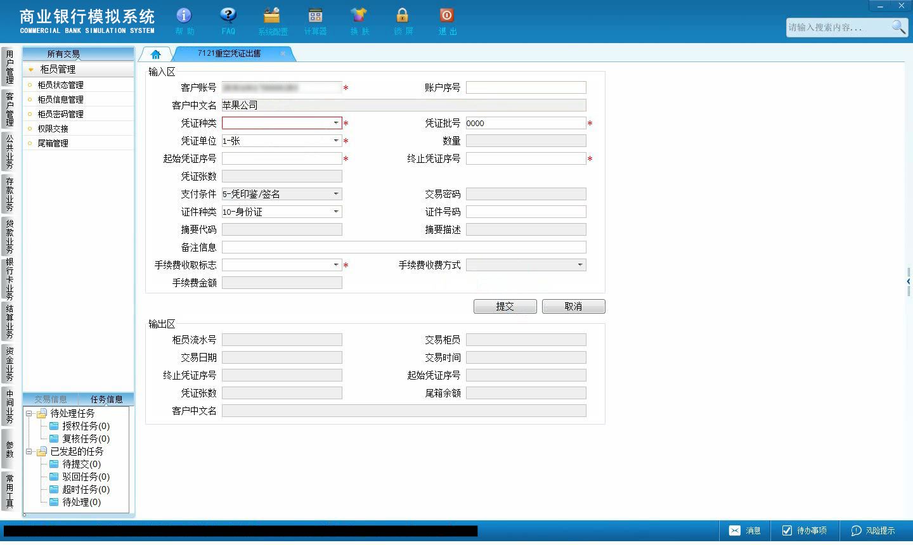
Task: Open 客户管理 side tab
Action: (x=10, y=110)
